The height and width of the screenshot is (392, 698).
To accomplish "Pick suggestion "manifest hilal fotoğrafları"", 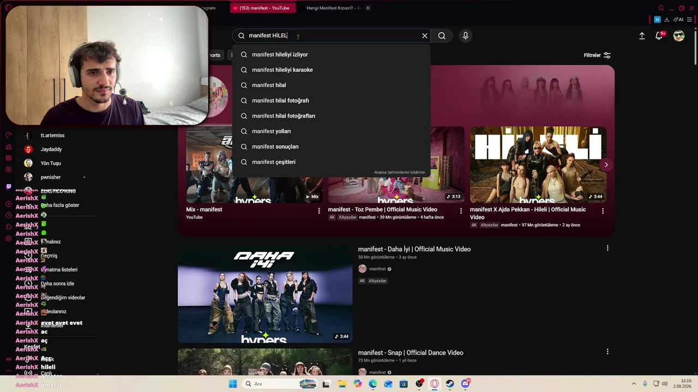I will coord(332,116).
